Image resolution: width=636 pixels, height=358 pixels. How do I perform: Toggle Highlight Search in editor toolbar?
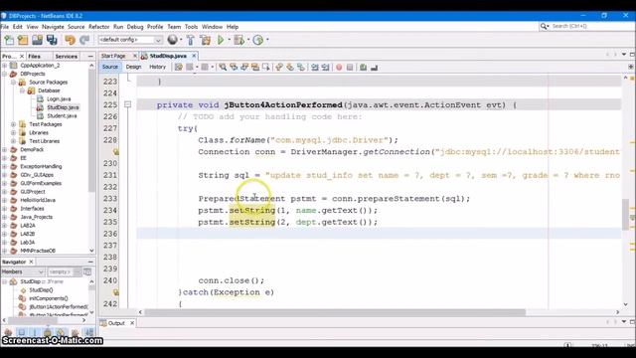(255, 67)
